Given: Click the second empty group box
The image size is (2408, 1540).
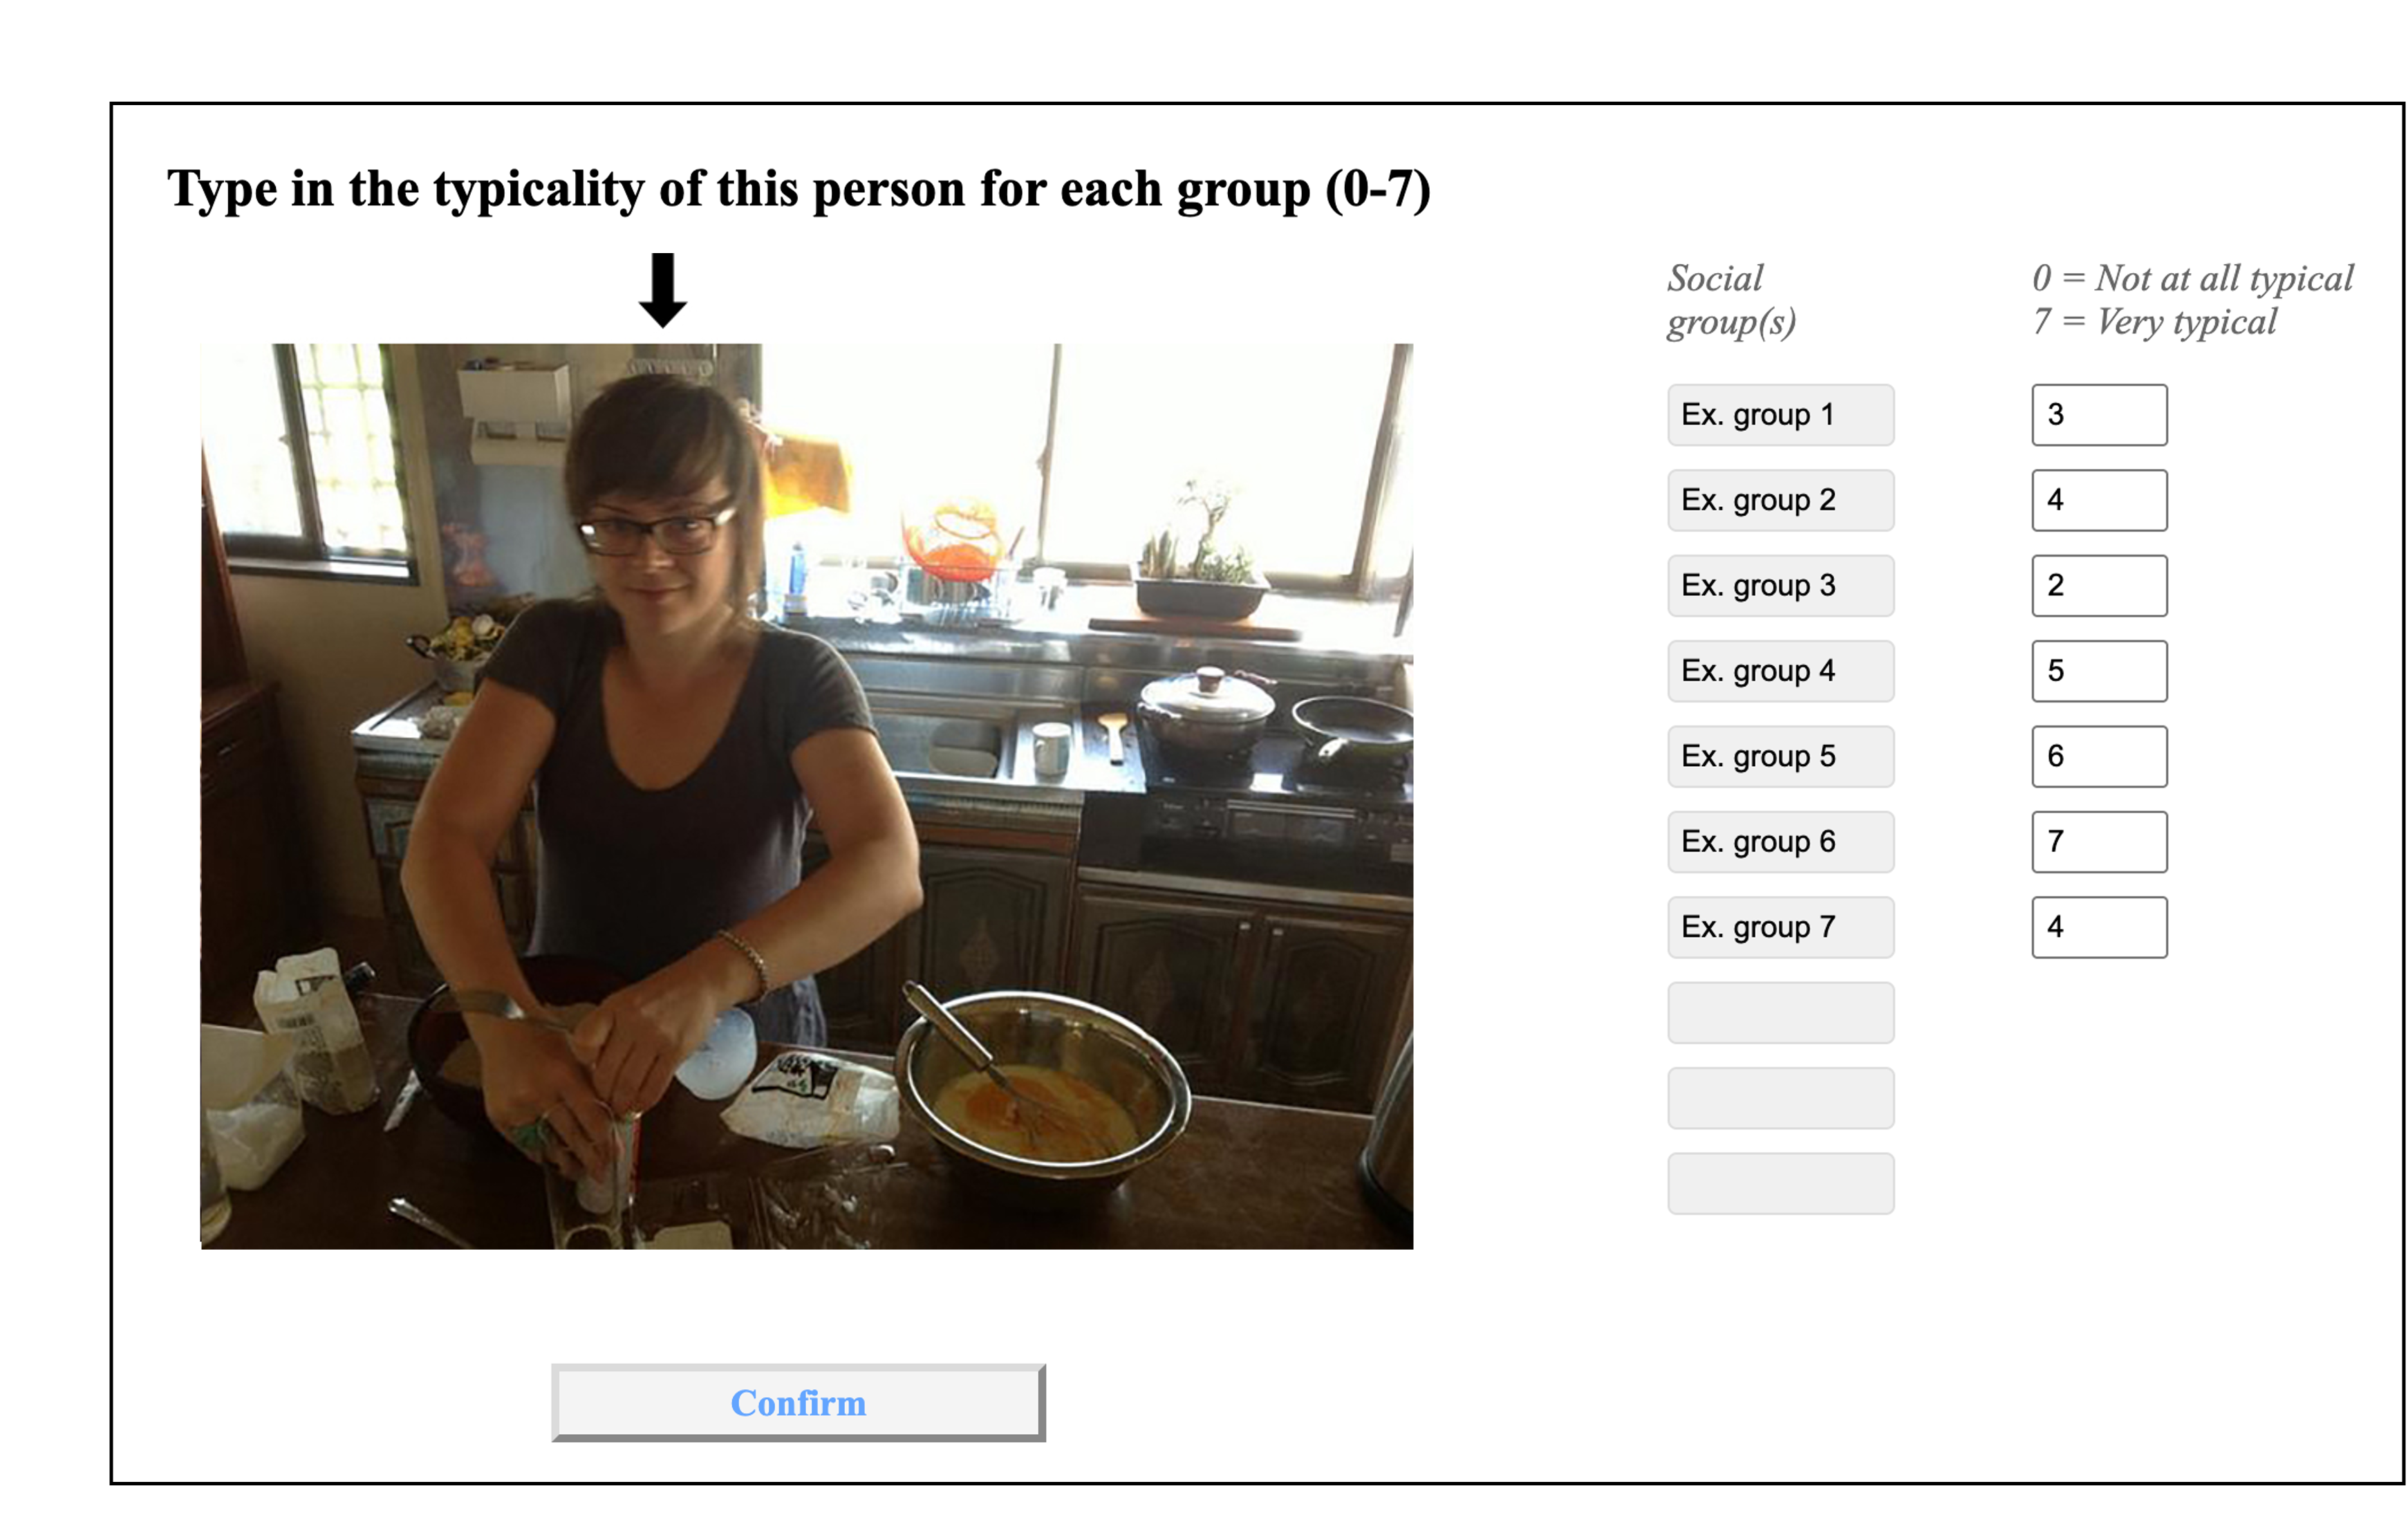Looking at the screenshot, I should coord(1780,1099).
